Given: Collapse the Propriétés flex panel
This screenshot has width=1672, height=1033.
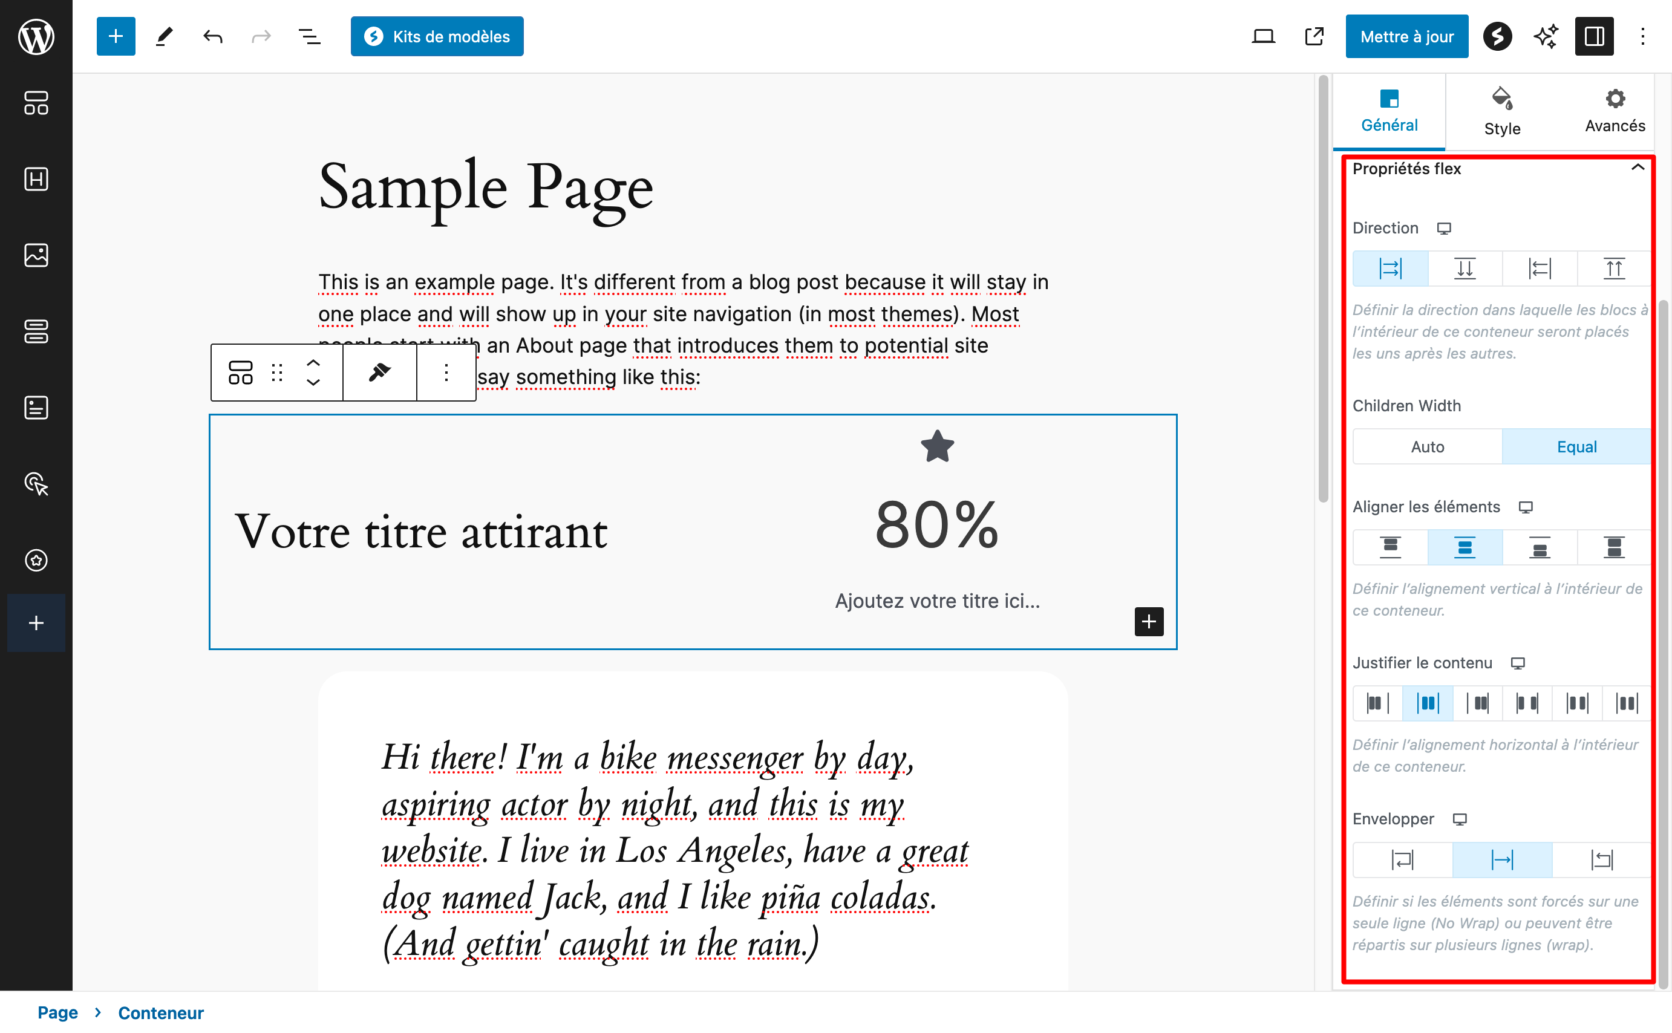Looking at the screenshot, I should (1638, 167).
